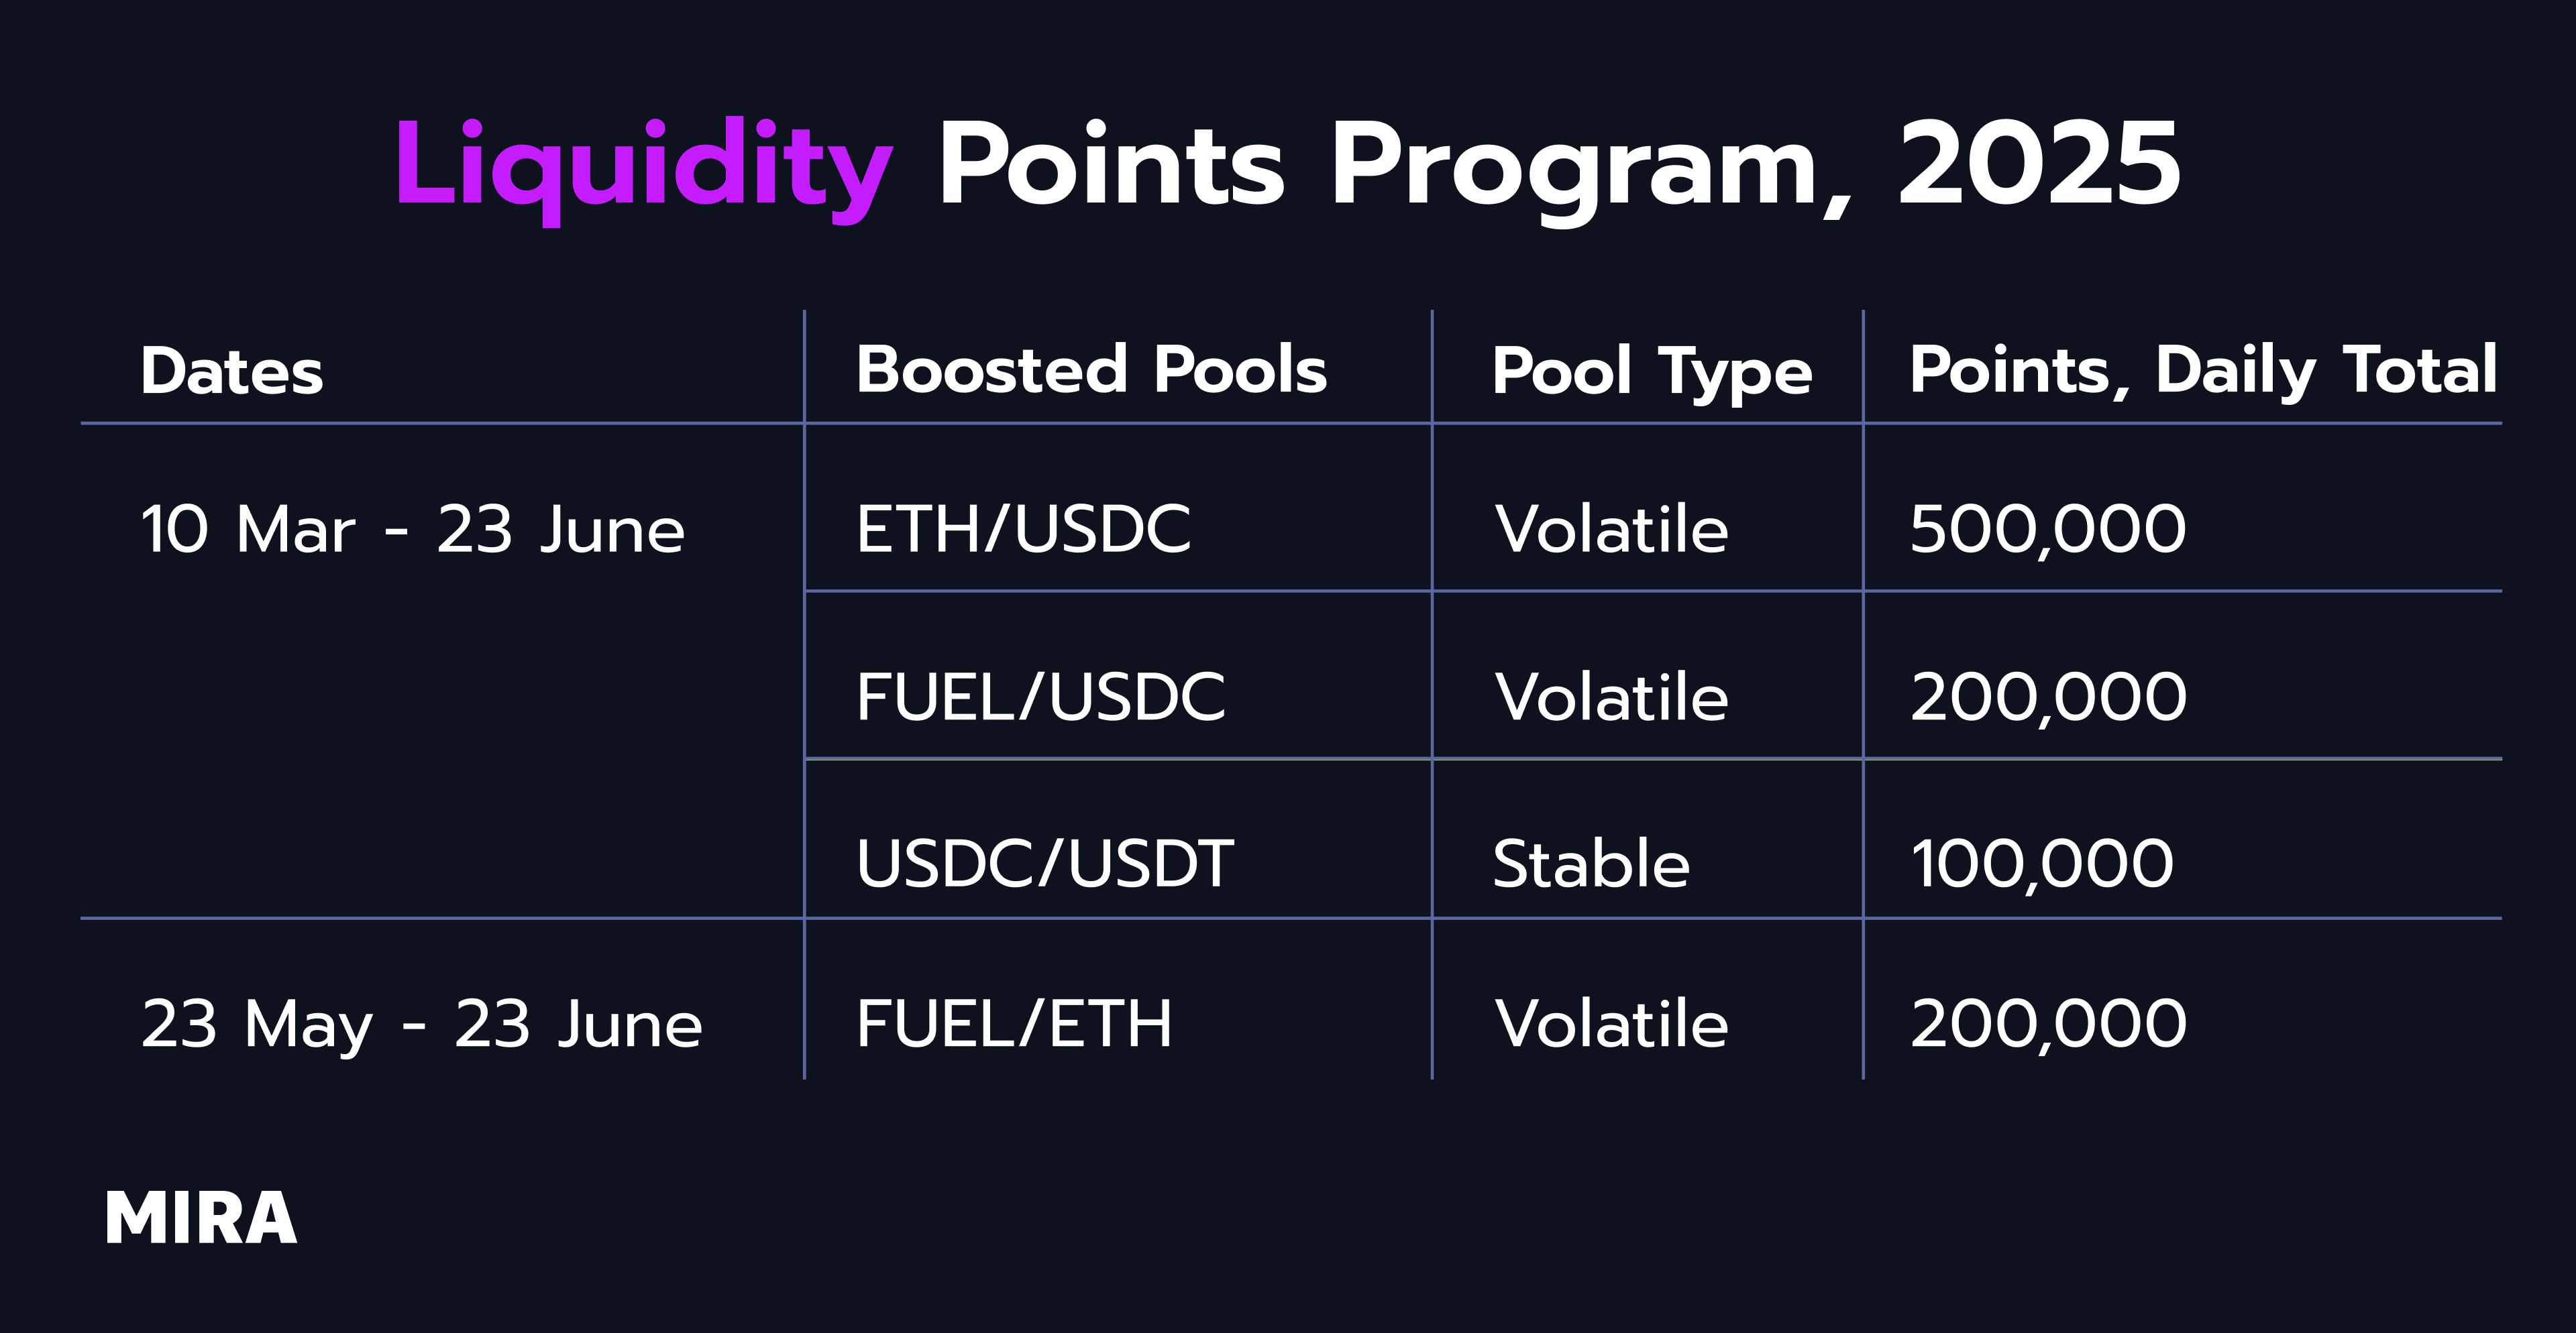Click the "Points Program, 2025" title text
Viewport: 2576px width, 1333px height.
pyautogui.click(x=1558, y=165)
